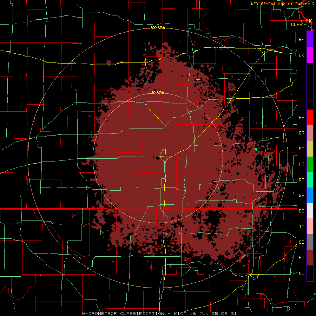Click the KICT station identifier

[x=180, y=314]
